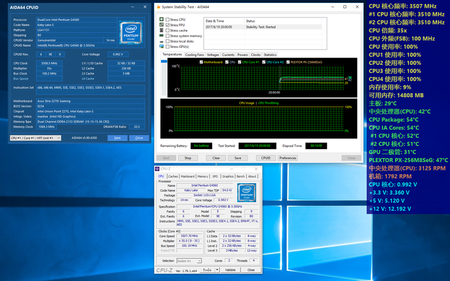
Task: Click the memory module icon beside Stress system memory
Action: point(161,35)
